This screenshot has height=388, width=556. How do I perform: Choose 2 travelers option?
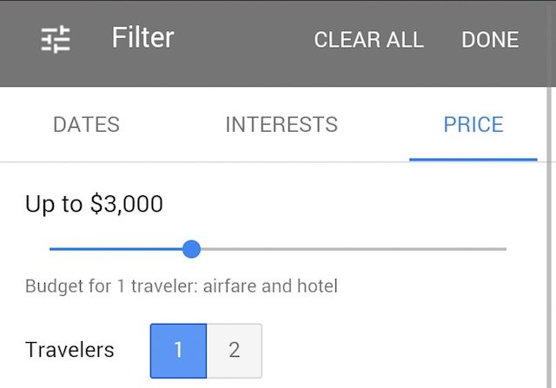click(x=234, y=351)
